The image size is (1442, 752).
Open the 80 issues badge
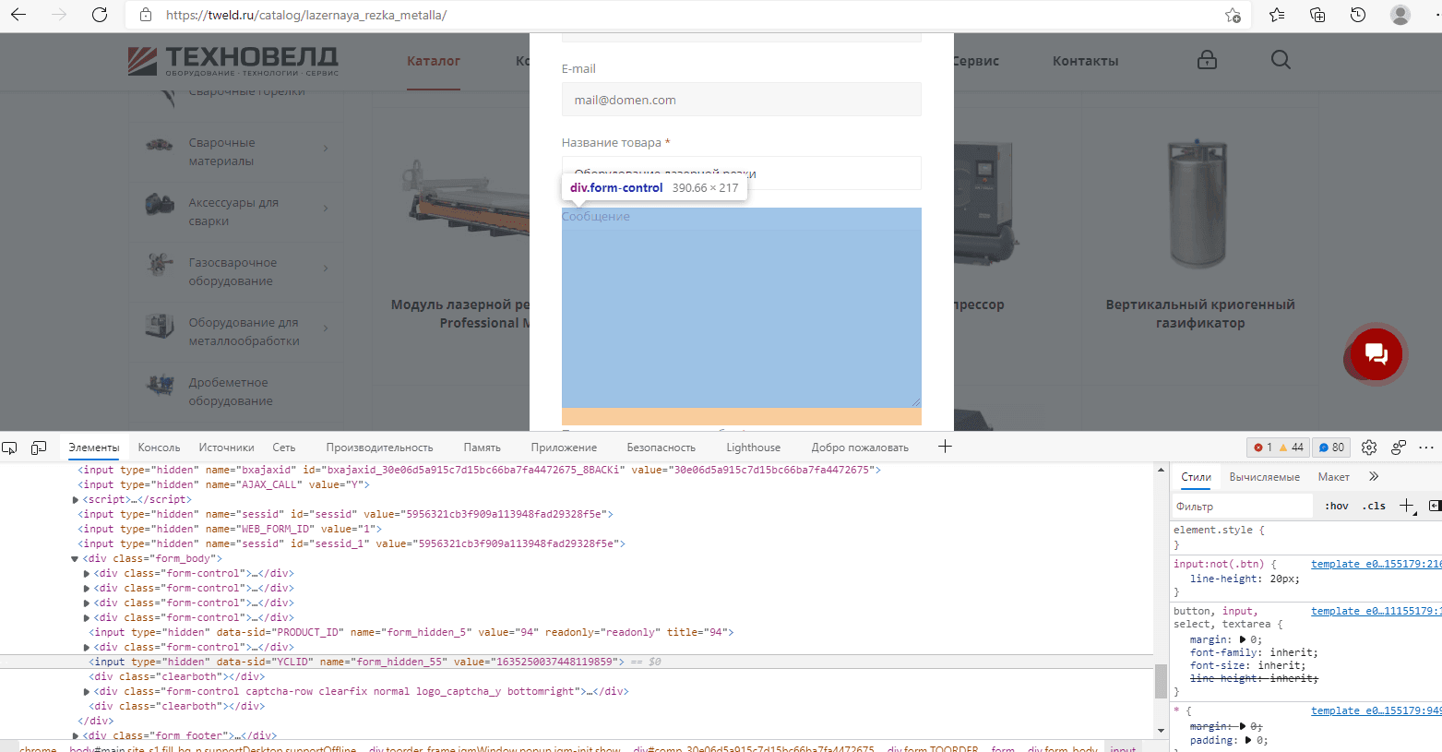1331,448
